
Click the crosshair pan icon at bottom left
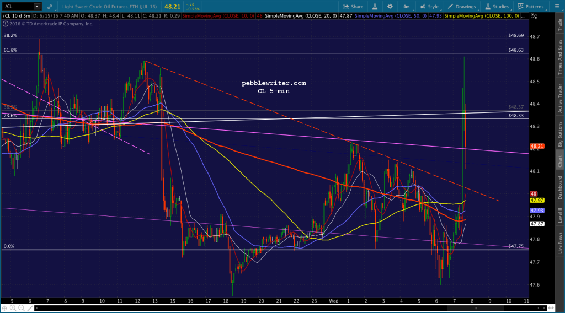[4, 308]
